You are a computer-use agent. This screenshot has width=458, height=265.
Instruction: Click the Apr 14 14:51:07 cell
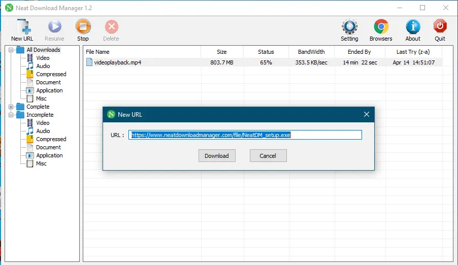pos(414,62)
